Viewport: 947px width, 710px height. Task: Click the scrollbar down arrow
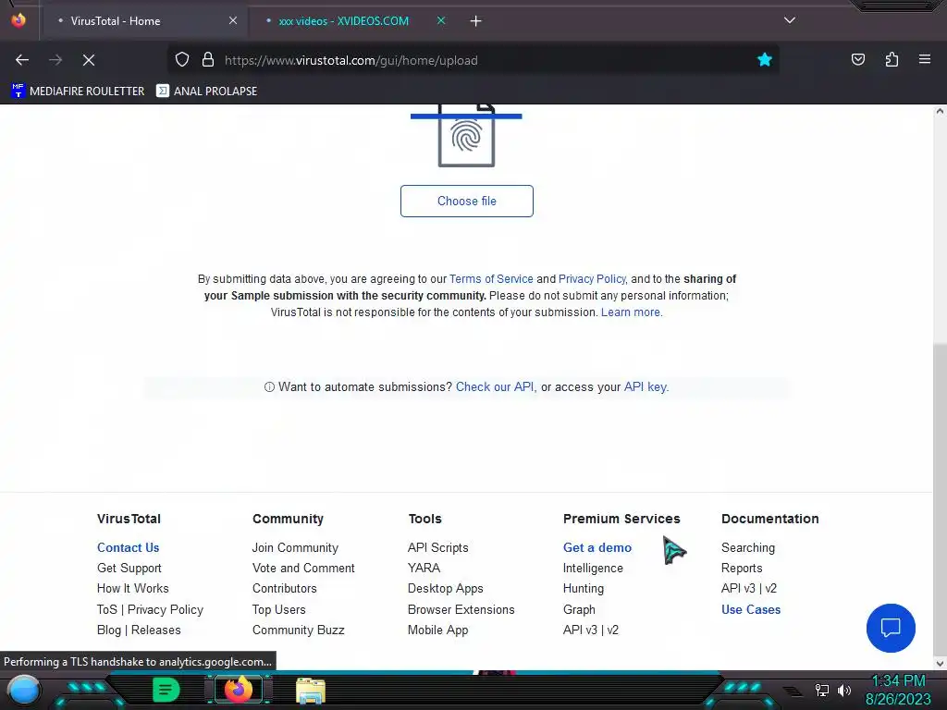(940, 664)
